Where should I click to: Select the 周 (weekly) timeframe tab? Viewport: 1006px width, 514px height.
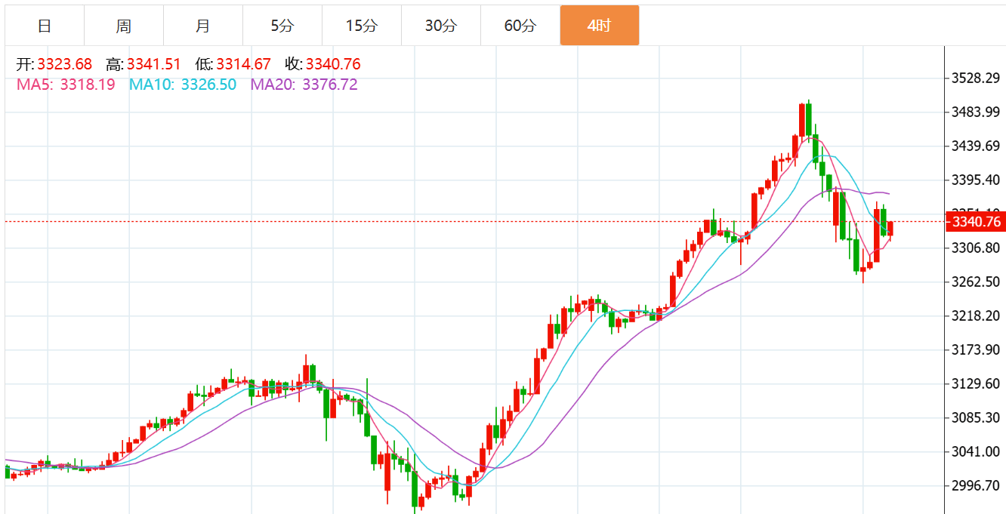(124, 26)
